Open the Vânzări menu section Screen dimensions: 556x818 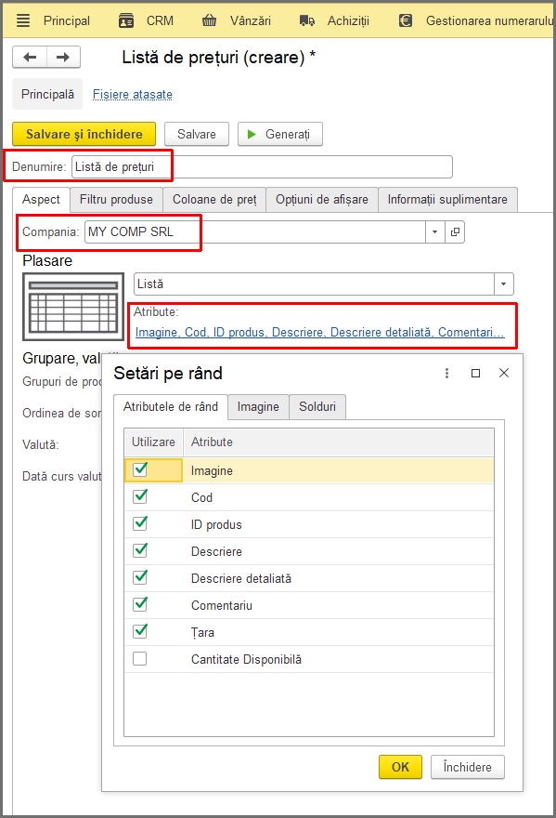pyautogui.click(x=251, y=20)
